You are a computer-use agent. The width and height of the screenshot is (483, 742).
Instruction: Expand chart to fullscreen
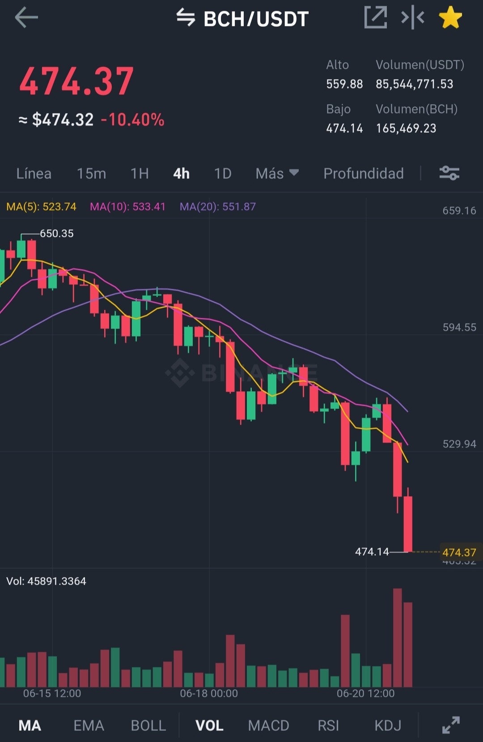click(451, 725)
